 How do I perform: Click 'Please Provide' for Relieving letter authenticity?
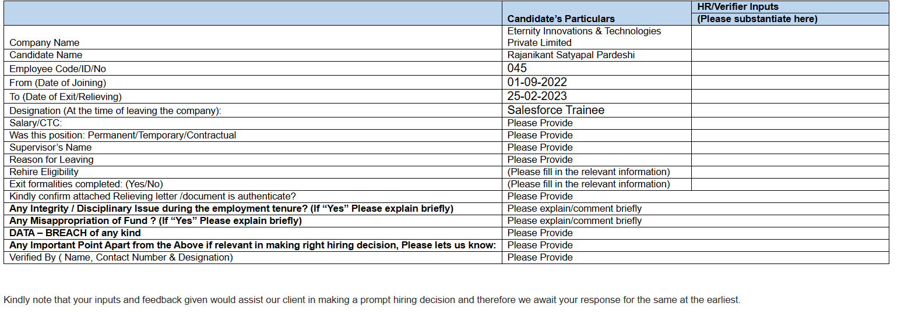(540, 196)
